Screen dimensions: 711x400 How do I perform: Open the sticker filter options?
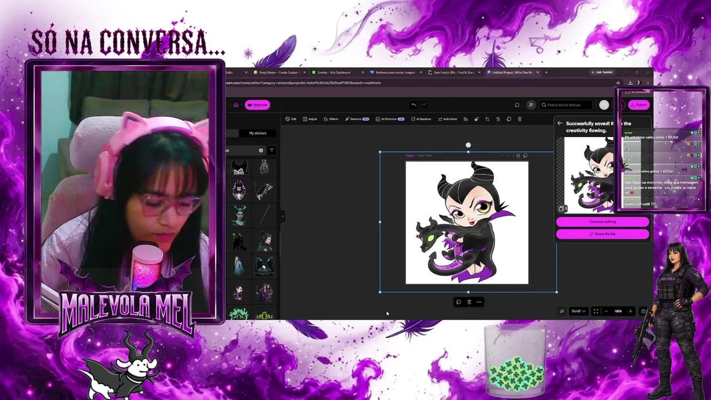pyautogui.click(x=272, y=151)
